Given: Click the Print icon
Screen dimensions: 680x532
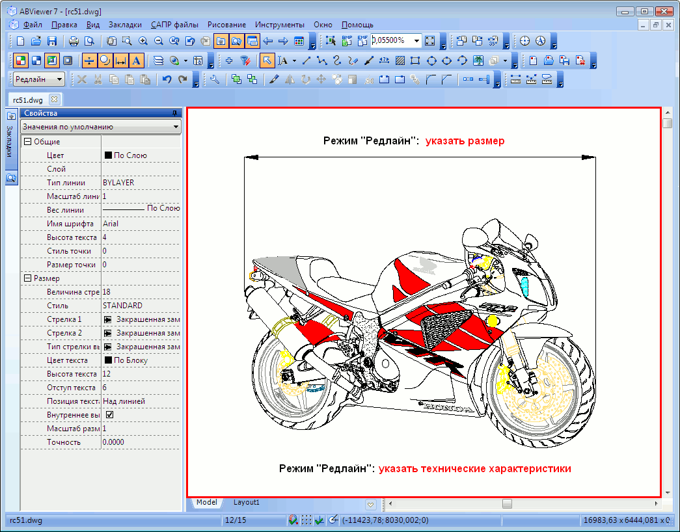Looking at the screenshot, I should 74,41.
